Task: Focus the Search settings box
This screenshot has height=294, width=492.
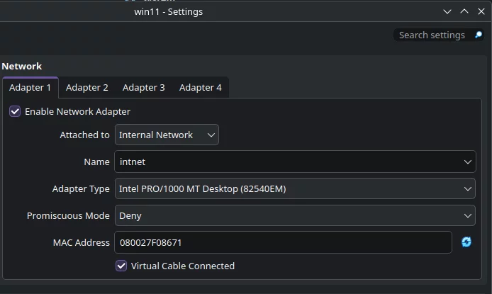Action: coord(432,35)
